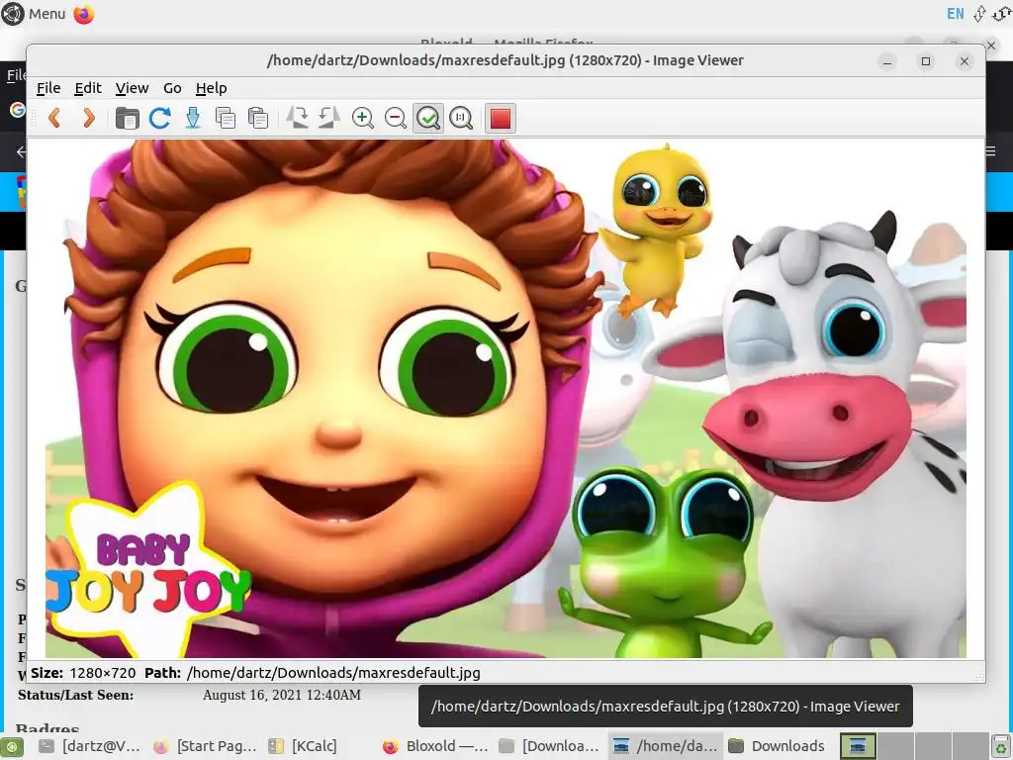This screenshot has height=760, width=1013.
Task: Open the Firefox hamburger menu behind the viewer
Action: point(991,151)
